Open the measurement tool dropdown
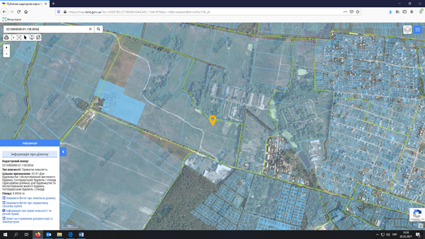This screenshot has width=425, height=239. [x=13, y=37]
